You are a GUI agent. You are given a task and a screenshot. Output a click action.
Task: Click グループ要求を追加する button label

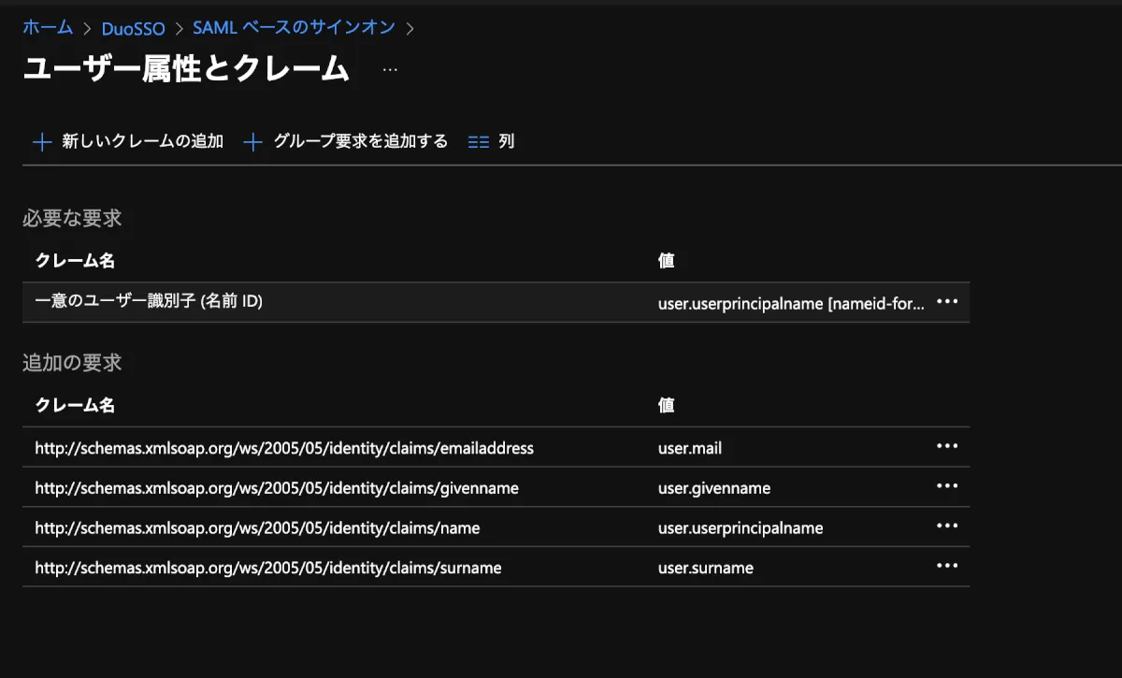(360, 142)
